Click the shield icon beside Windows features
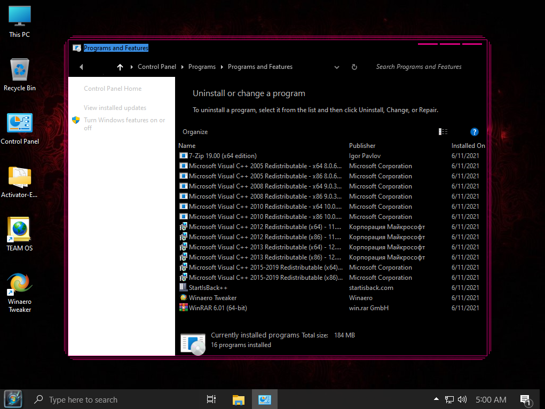This screenshot has height=409, width=545. [76, 120]
